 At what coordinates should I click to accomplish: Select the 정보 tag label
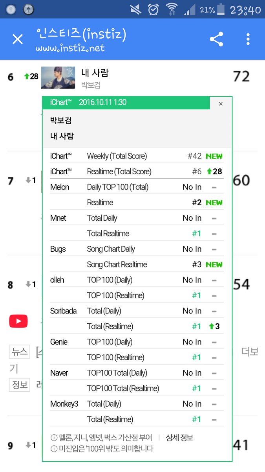coord(20,384)
